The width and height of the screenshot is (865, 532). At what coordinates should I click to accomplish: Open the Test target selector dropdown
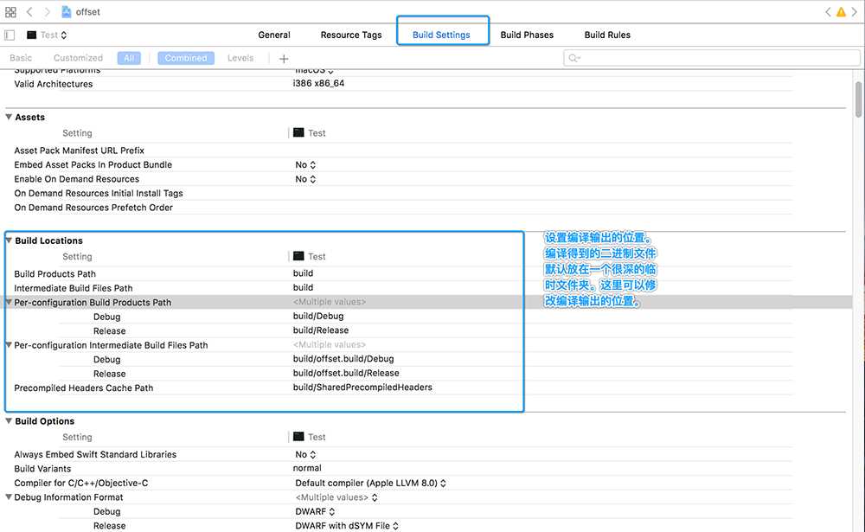coord(48,35)
